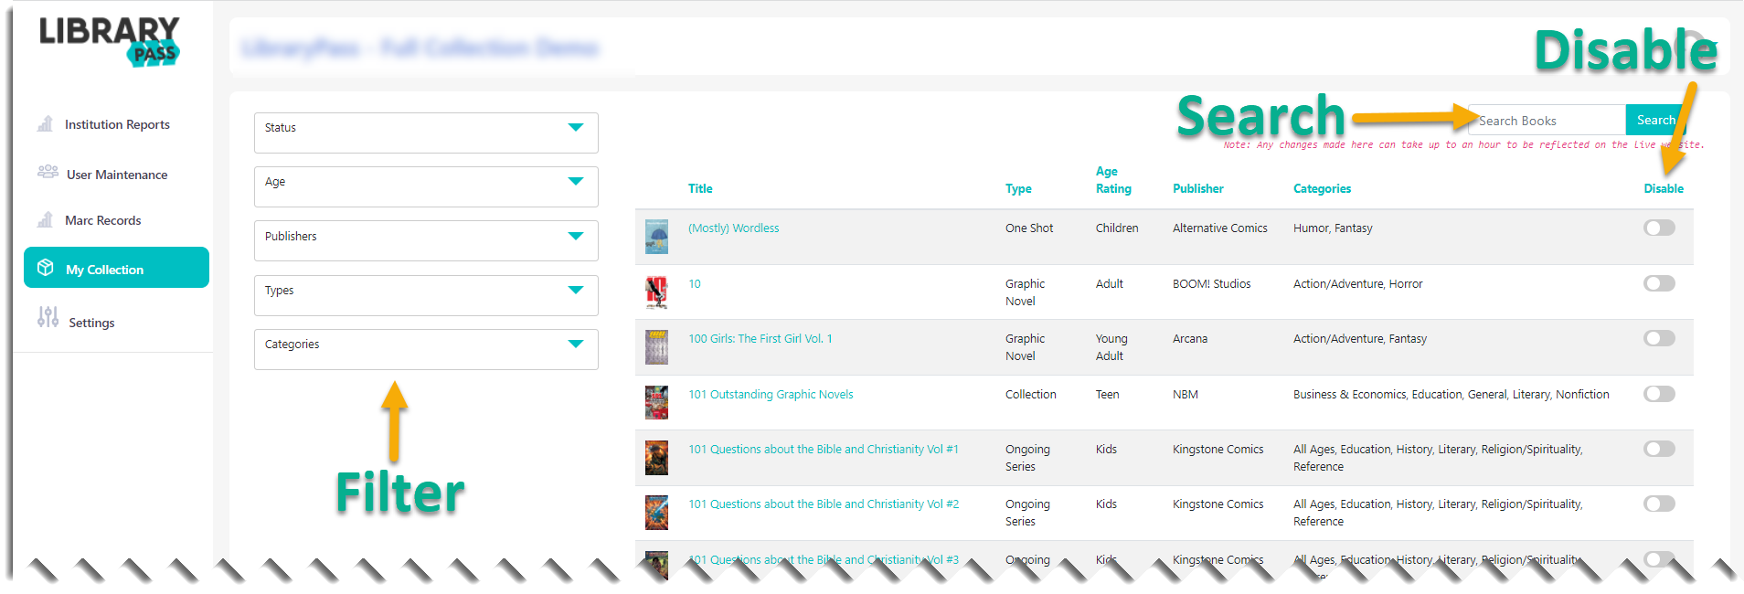Expand the Age filter dropdown
The width and height of the screenshot is (1744, 594).
pos(426,186)
